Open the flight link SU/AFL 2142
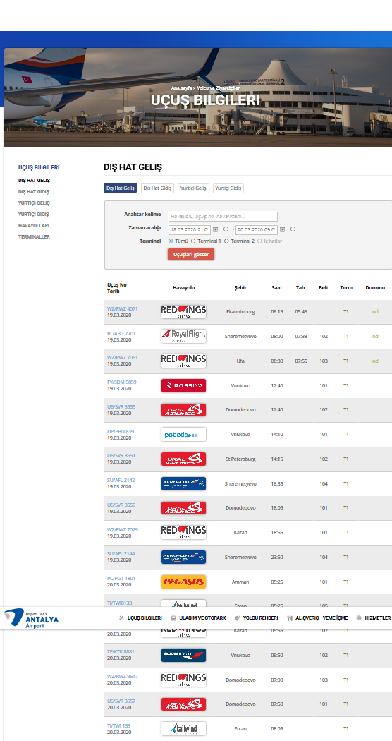This screenshot has width=392, height=741. tap(121, 480)
